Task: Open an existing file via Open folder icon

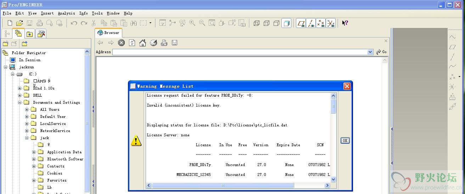Action: pyautogui.click(x=19, y=23)
